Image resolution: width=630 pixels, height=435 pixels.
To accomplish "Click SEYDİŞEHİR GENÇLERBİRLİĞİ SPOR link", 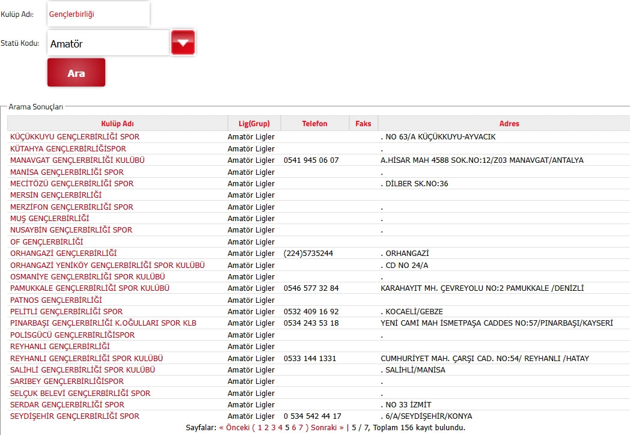I will 75,416.
